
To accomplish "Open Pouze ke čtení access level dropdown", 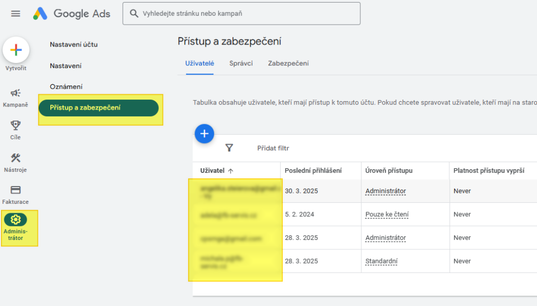I will point(386,214).
